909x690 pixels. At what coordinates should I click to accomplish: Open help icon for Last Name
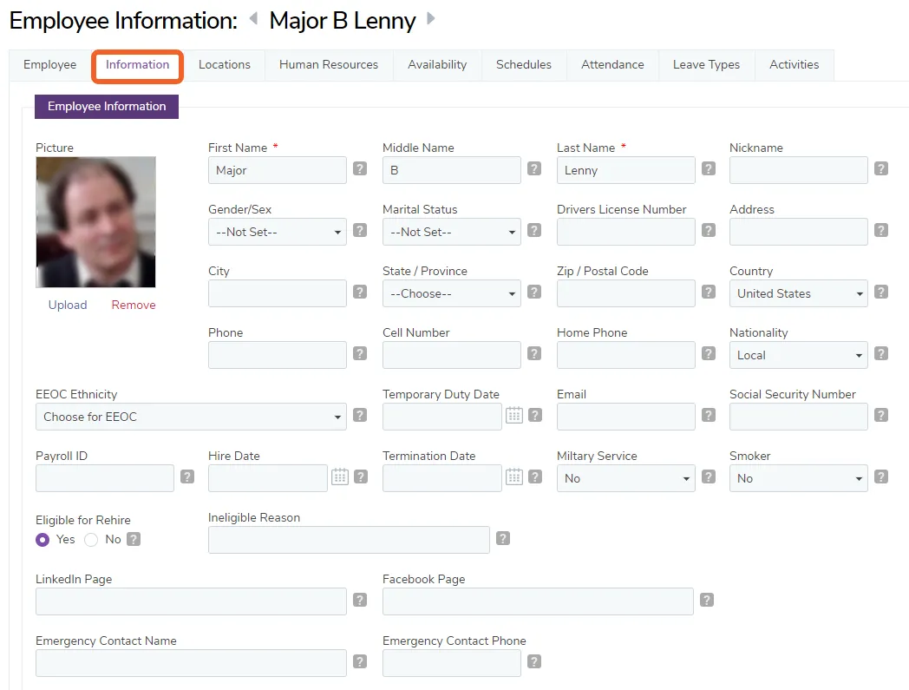(709, 169)
